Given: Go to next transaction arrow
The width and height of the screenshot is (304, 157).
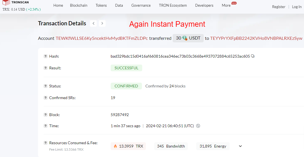Looking at the screenshot, I should point(102,23).
